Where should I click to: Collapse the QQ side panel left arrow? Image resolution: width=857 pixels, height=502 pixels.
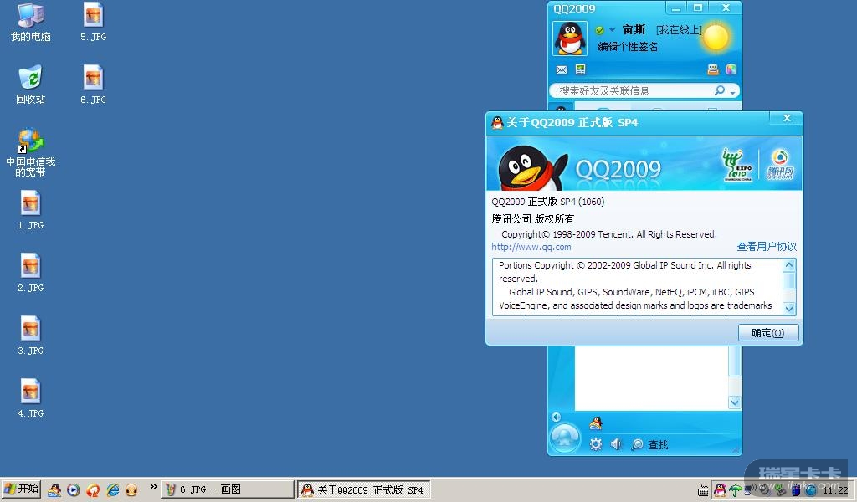pyautogui.click(x=557, y=417)
